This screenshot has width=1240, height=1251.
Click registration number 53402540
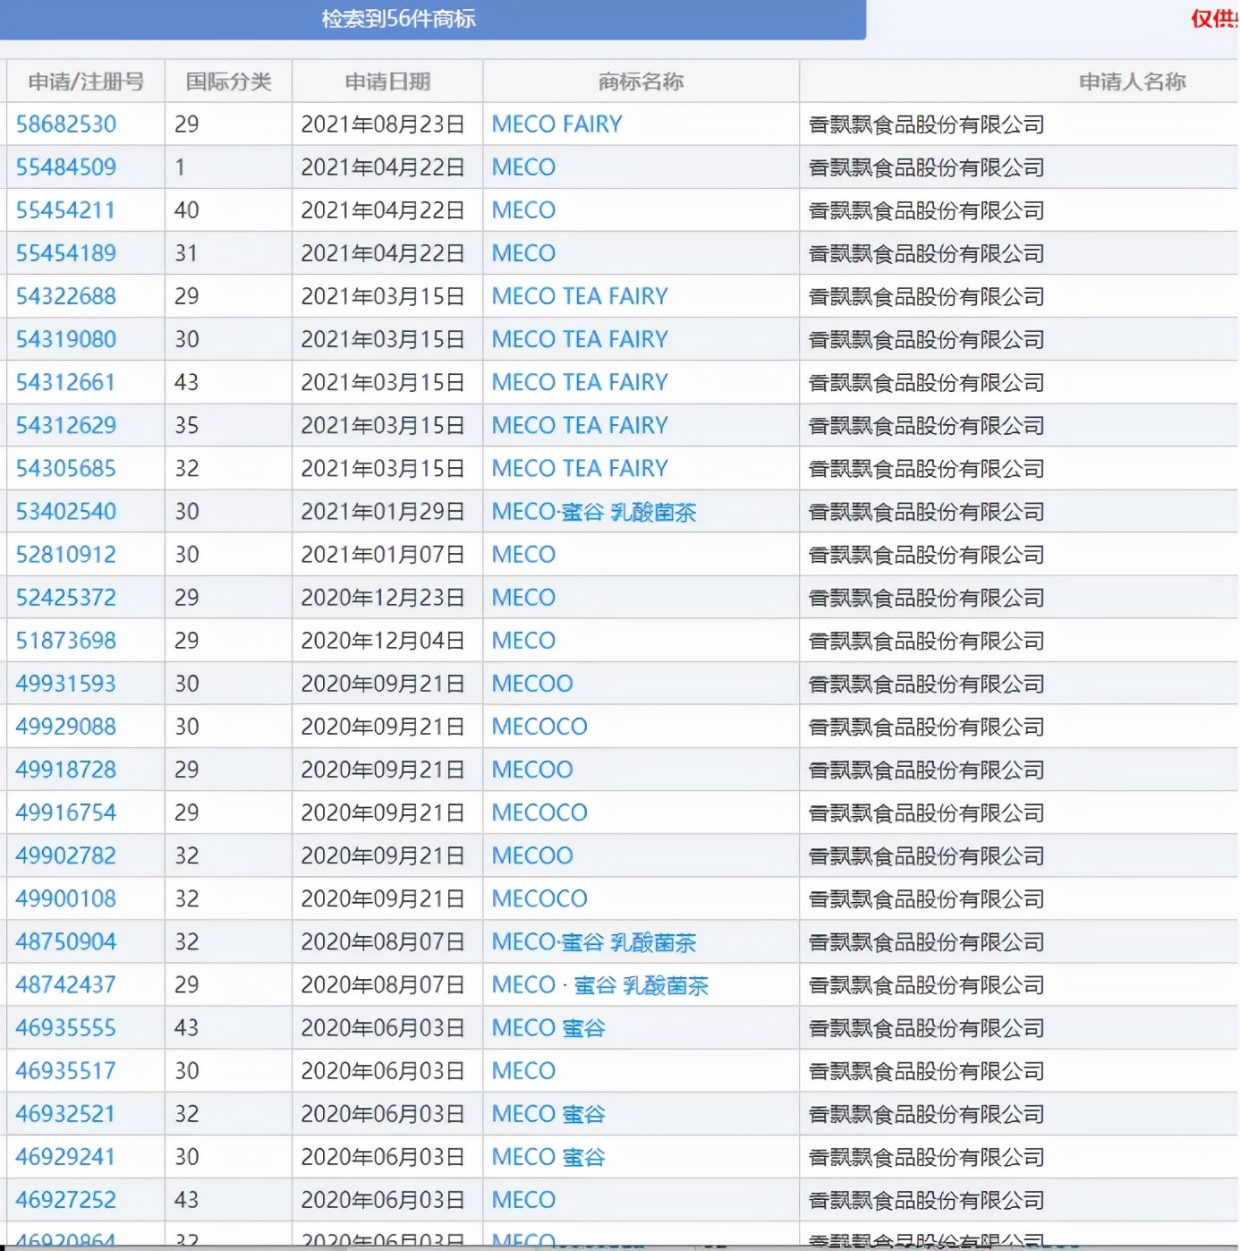pos(66,512)
